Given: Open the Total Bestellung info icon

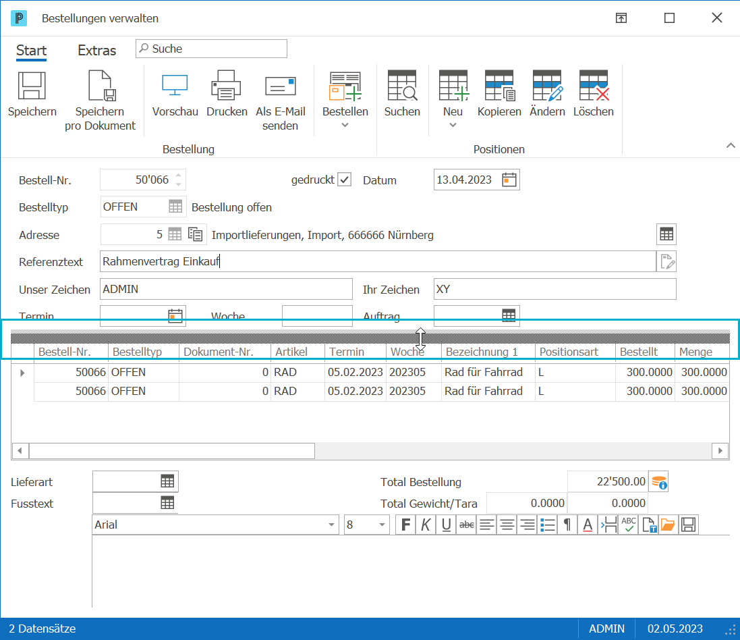Looking at the screenshot, I should click(659, 482).
